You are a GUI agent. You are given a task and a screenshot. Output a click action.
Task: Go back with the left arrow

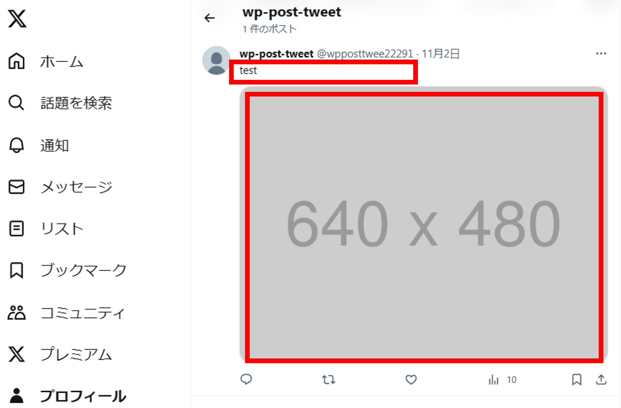pos(210,18)
